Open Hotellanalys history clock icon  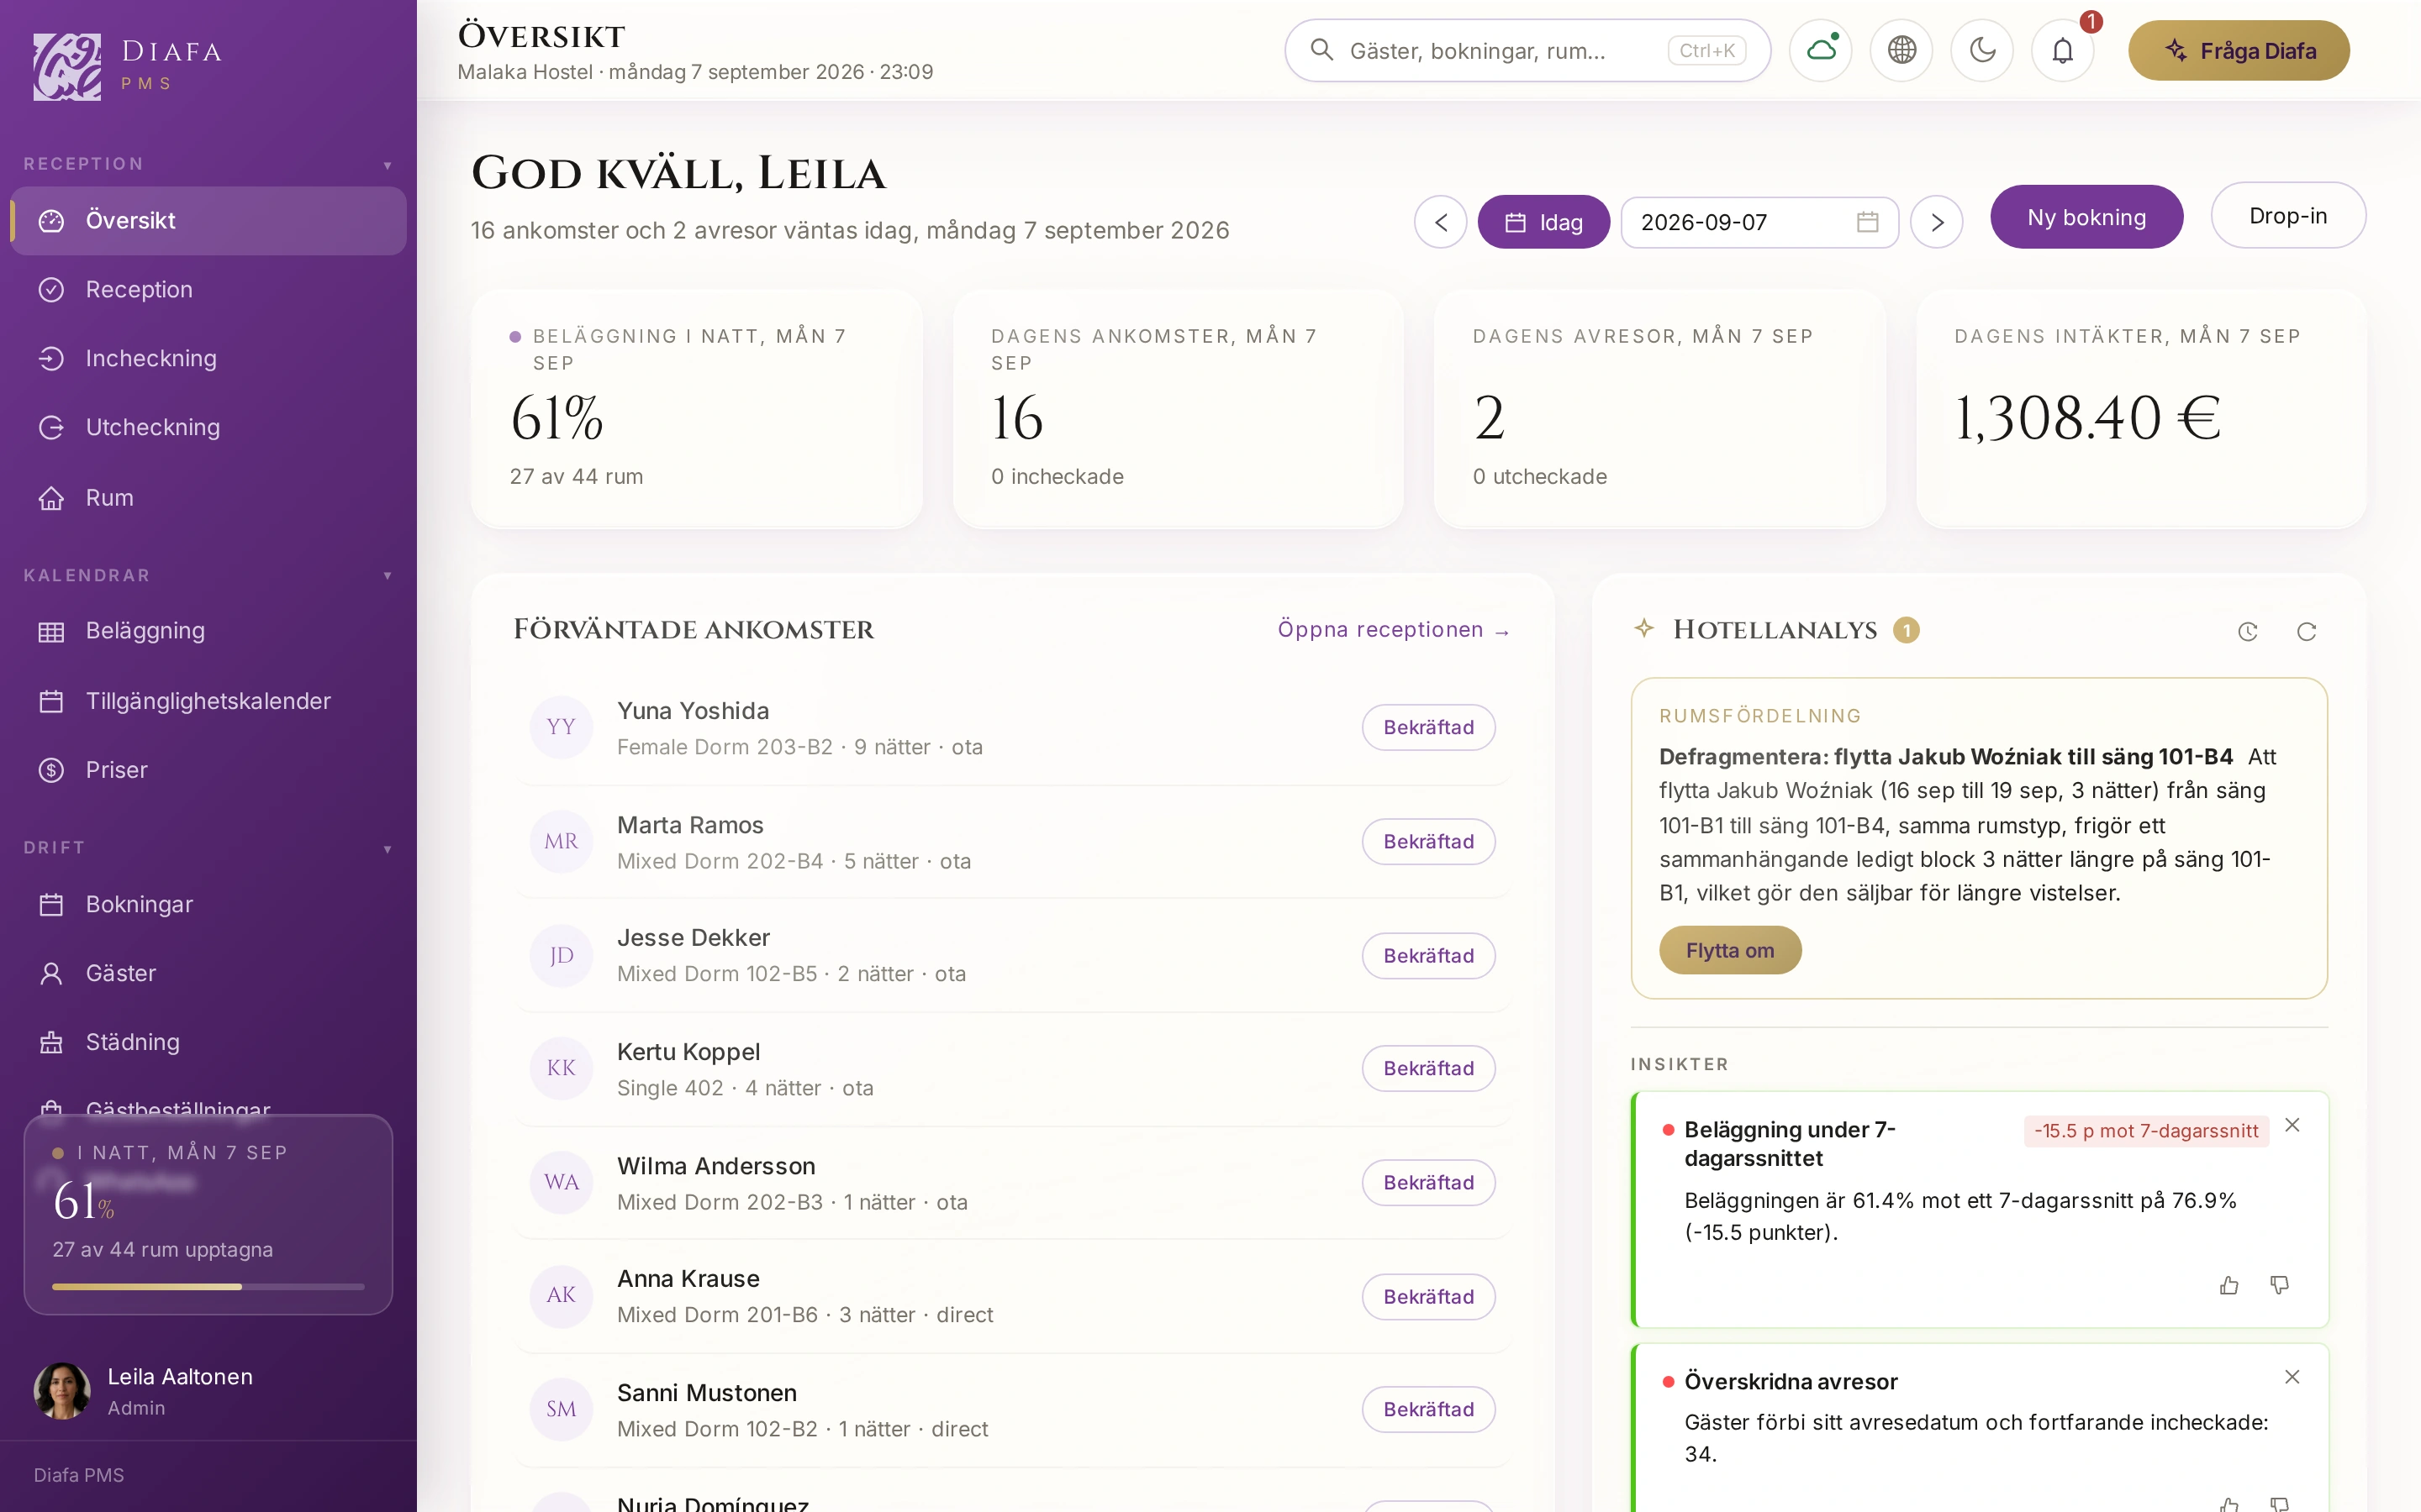(x=2248, y=631)
